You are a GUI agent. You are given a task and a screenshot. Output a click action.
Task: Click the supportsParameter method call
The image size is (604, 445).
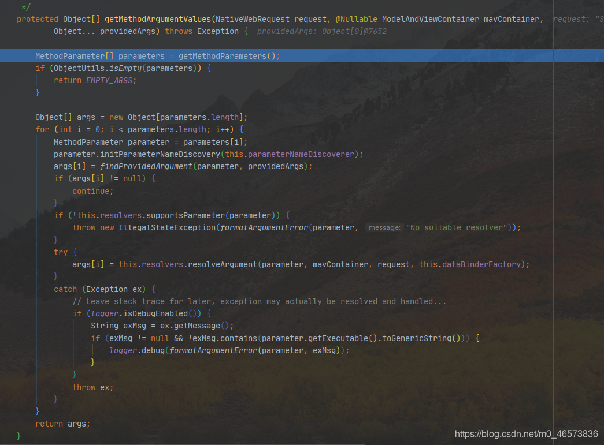186,215
